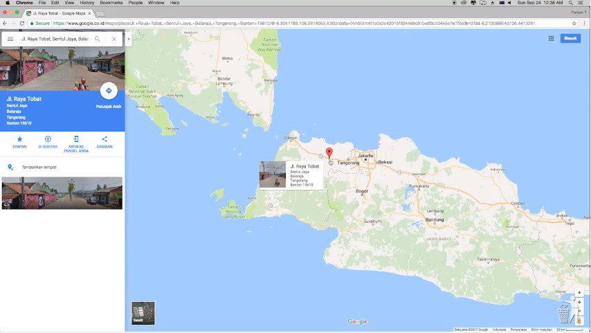591x333 pixels.
Task: Open Notification Center icon in menu bar
Action: click(581, 3)
